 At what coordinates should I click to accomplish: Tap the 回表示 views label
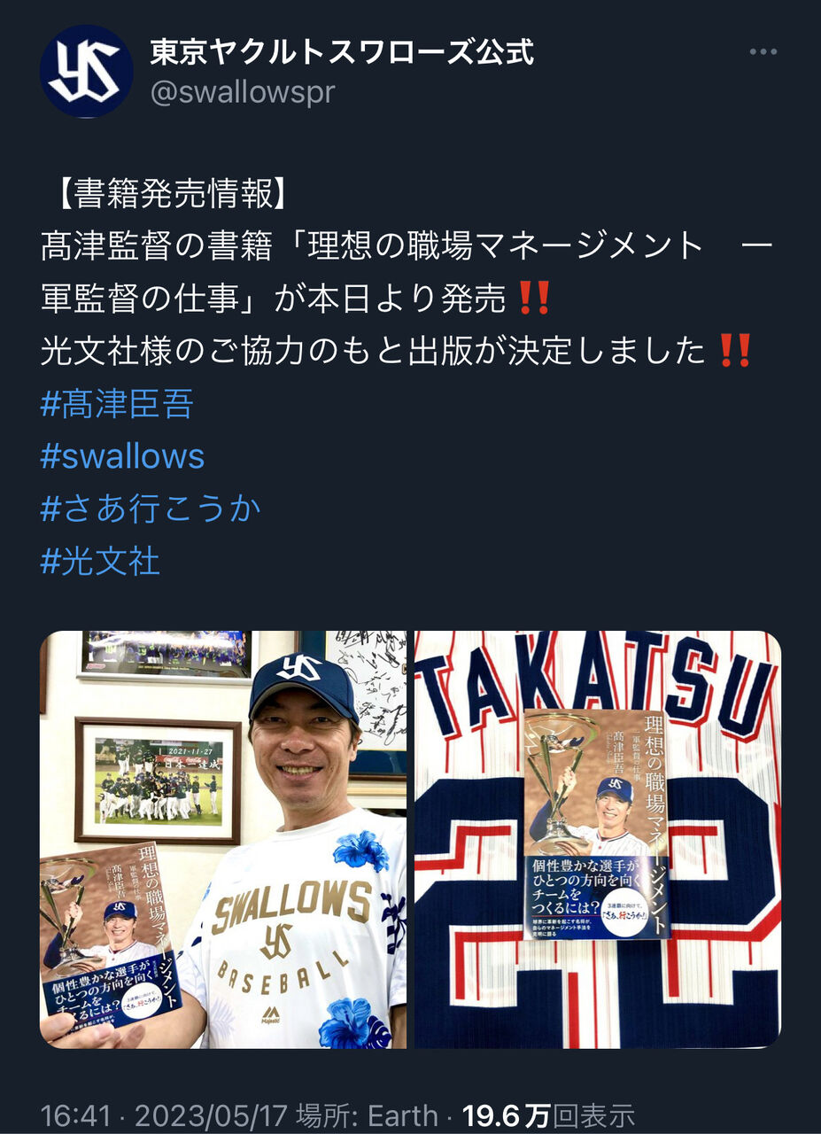(593, 1115)
